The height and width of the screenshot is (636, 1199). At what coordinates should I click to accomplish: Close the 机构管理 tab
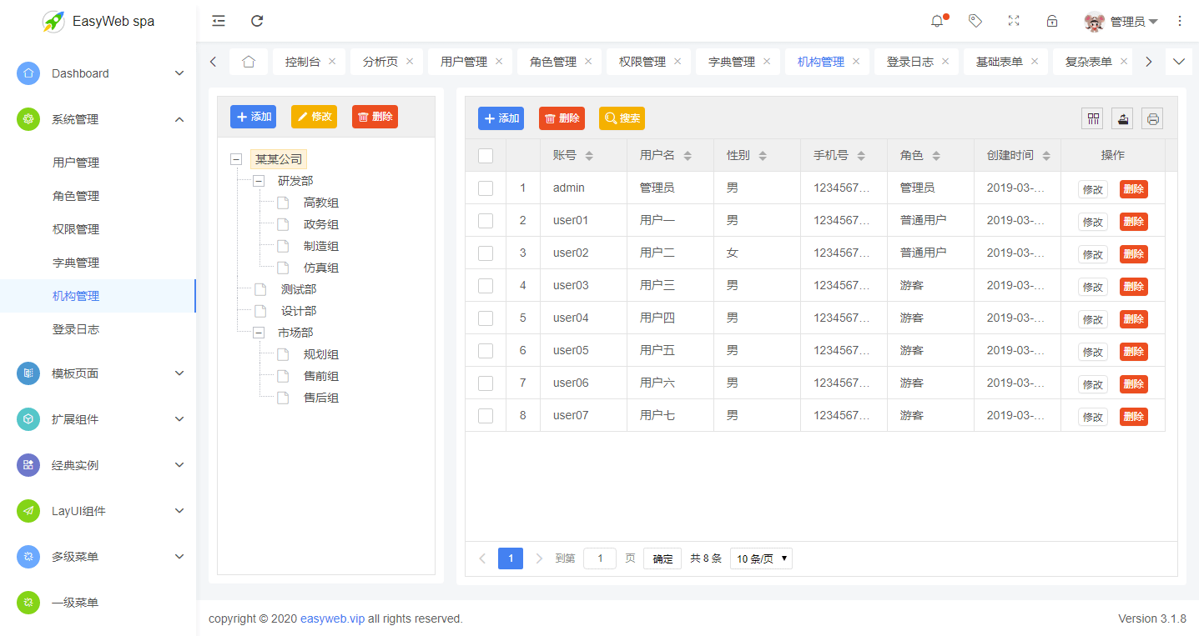pos(856,62)
